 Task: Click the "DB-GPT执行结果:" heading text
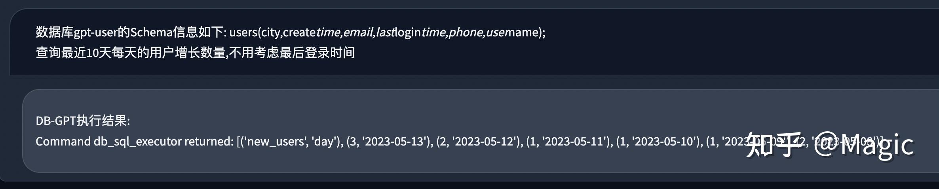tap(83, 121)
